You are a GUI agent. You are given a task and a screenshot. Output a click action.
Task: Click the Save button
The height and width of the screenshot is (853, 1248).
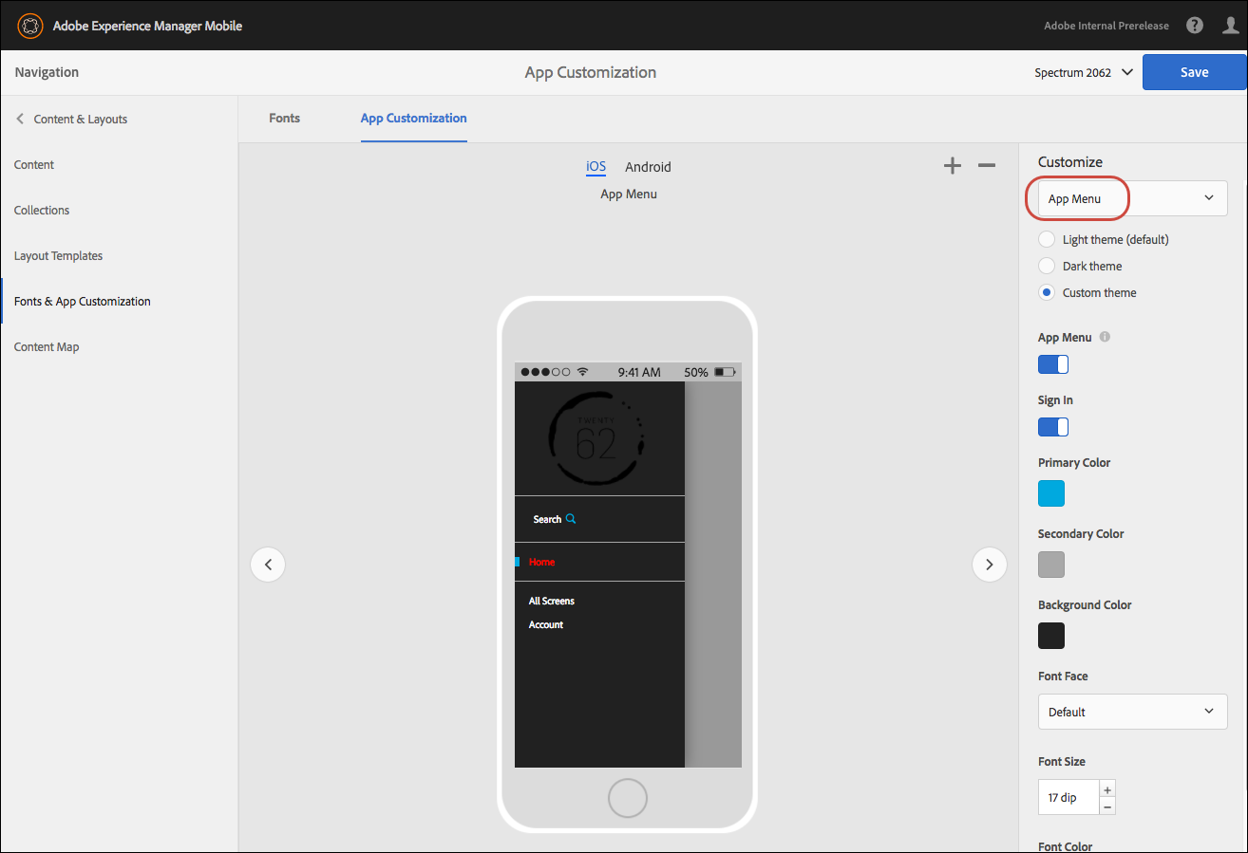click(1194, 72)
